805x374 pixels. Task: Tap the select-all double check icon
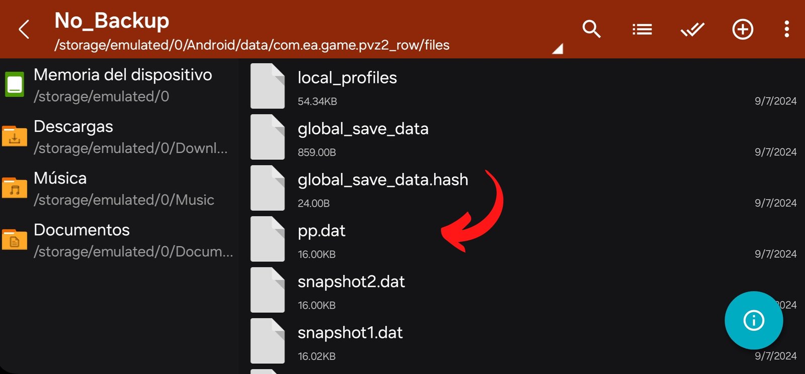coord(692,29)
